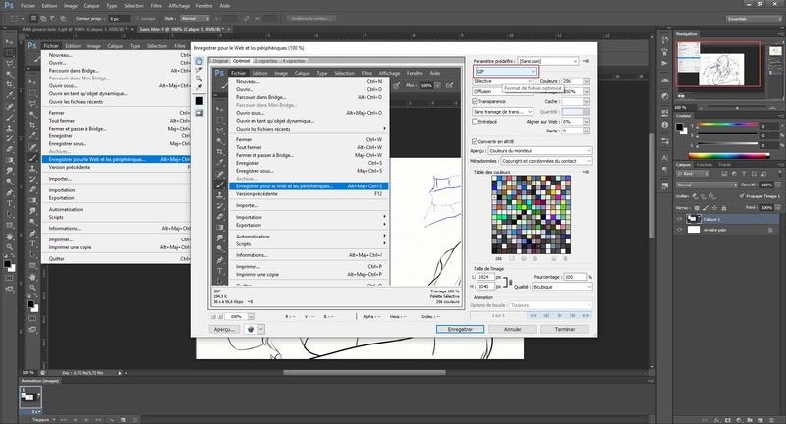Switch to the Original preview tab

(x=220, y=61)
